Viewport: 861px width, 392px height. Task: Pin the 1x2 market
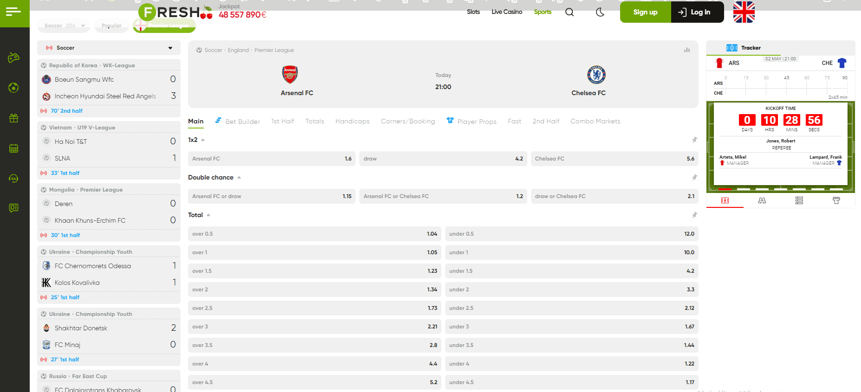tap(695, 140)
